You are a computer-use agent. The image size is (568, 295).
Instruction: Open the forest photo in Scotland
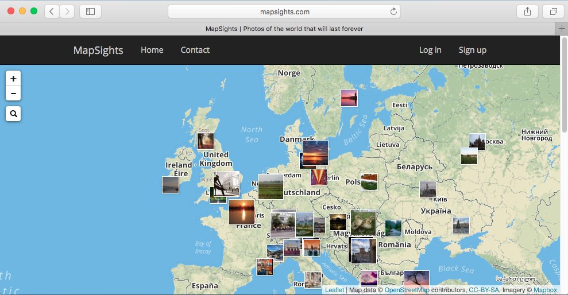(206, 141)
